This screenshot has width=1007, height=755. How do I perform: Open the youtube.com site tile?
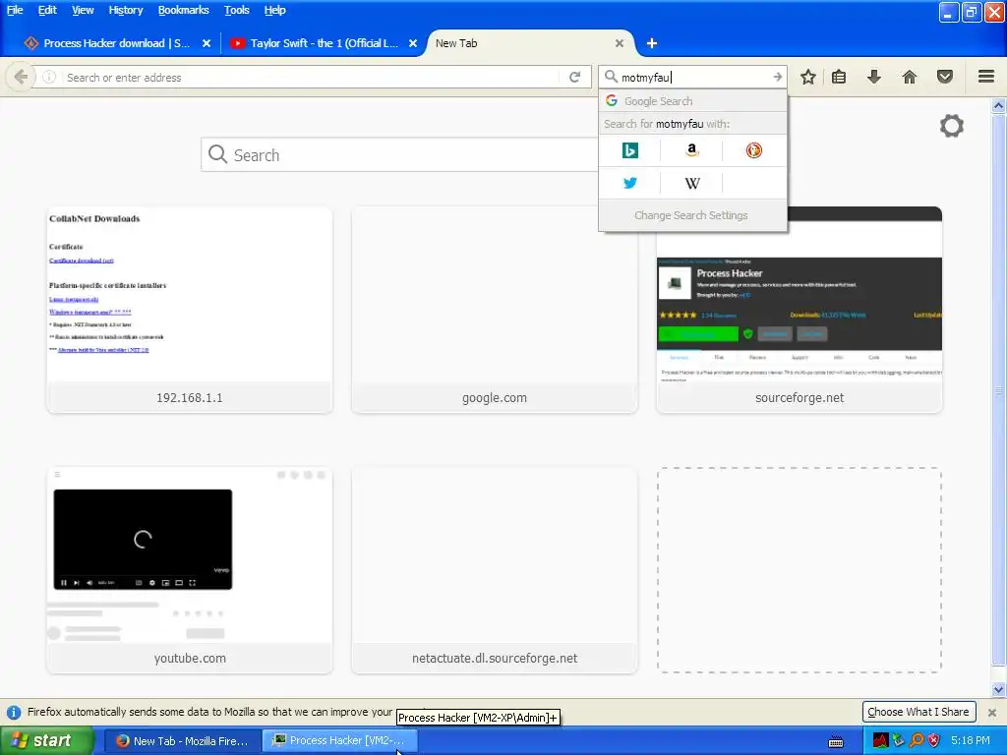tap(190, 570)
